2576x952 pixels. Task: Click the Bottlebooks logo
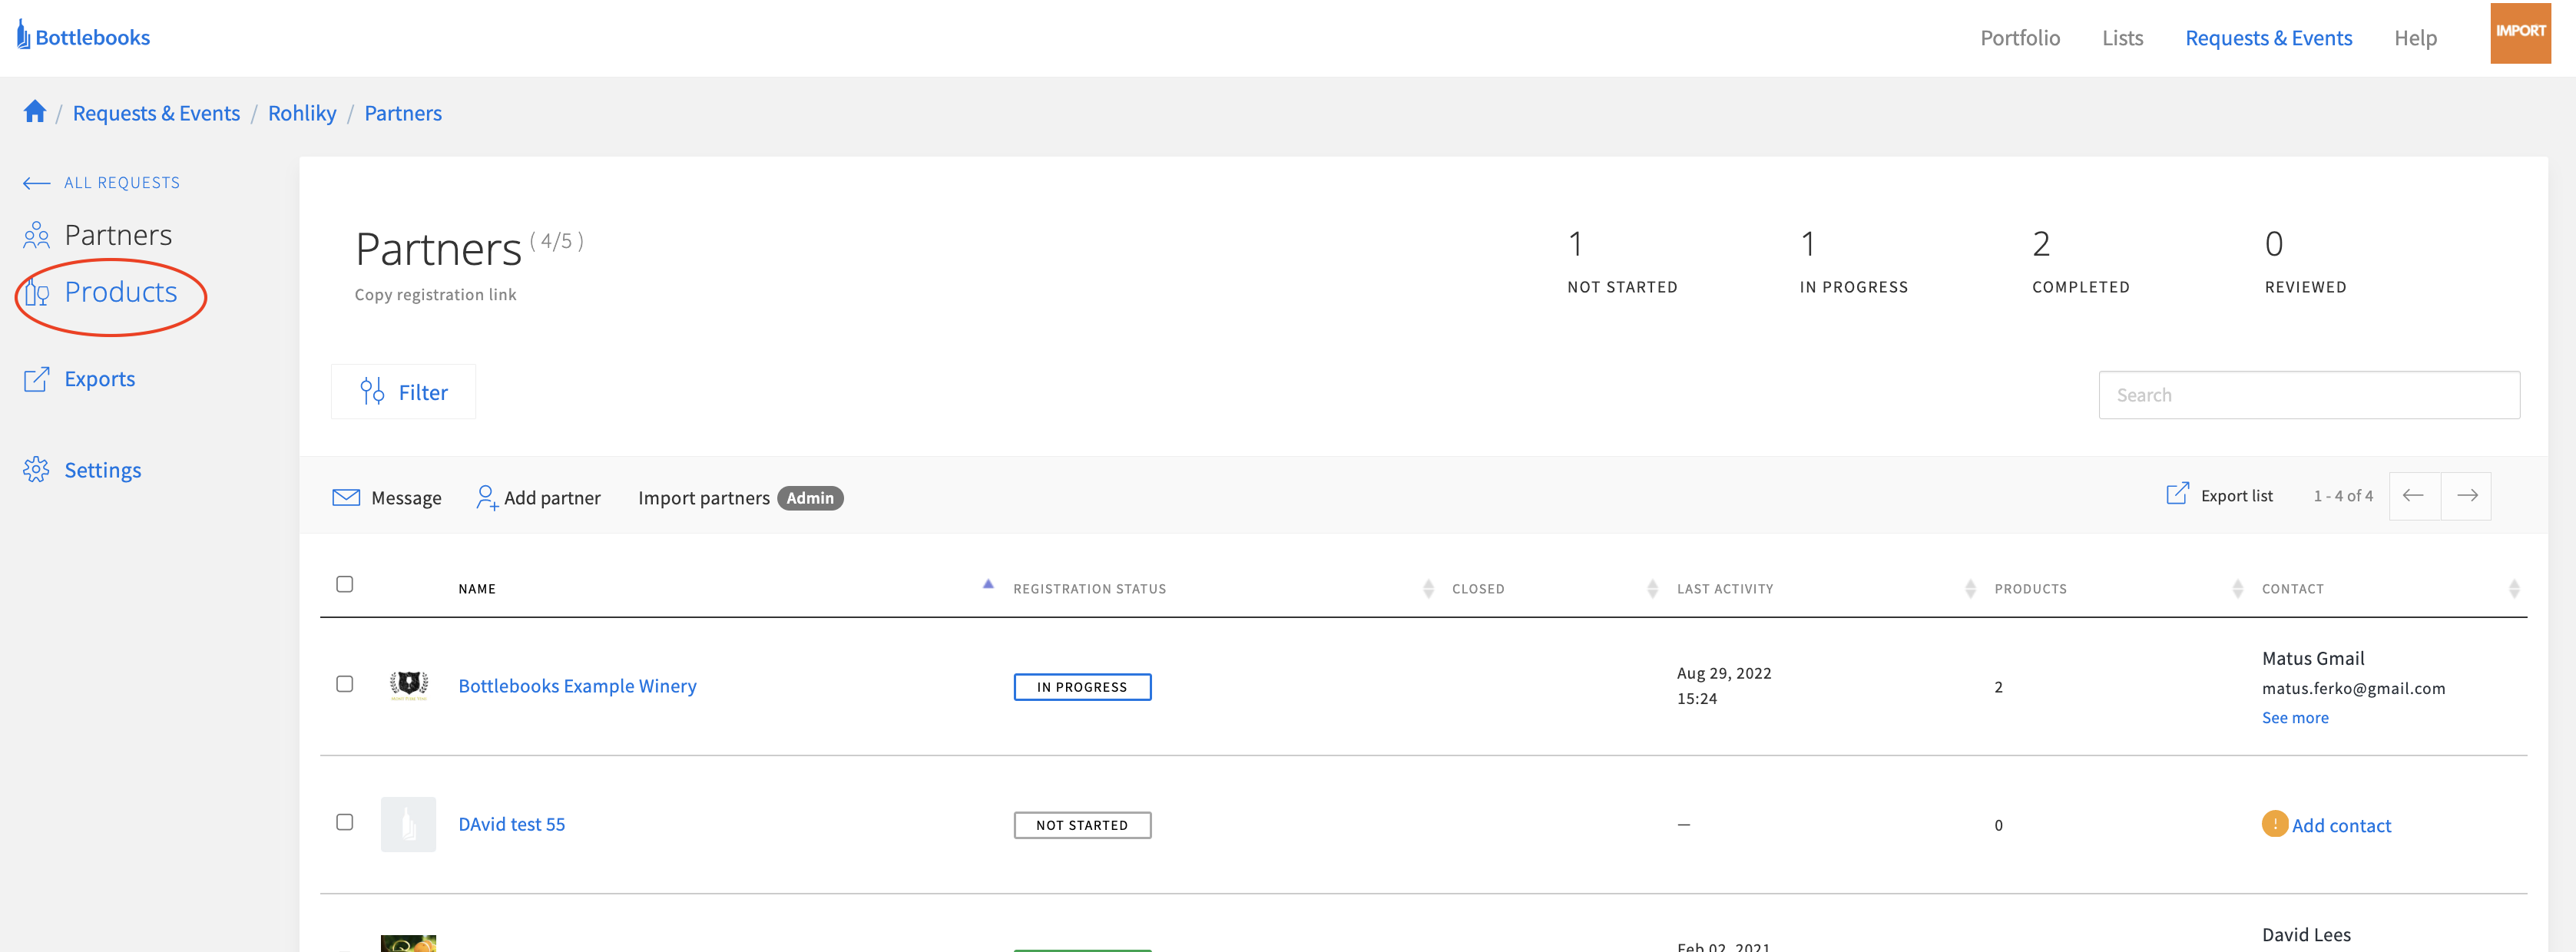pos(84,37)
